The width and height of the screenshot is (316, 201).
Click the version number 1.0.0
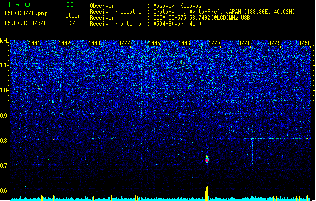(x=68, y=5)
